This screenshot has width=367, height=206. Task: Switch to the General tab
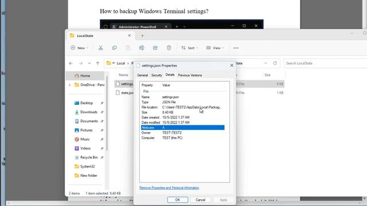[142, 75]
